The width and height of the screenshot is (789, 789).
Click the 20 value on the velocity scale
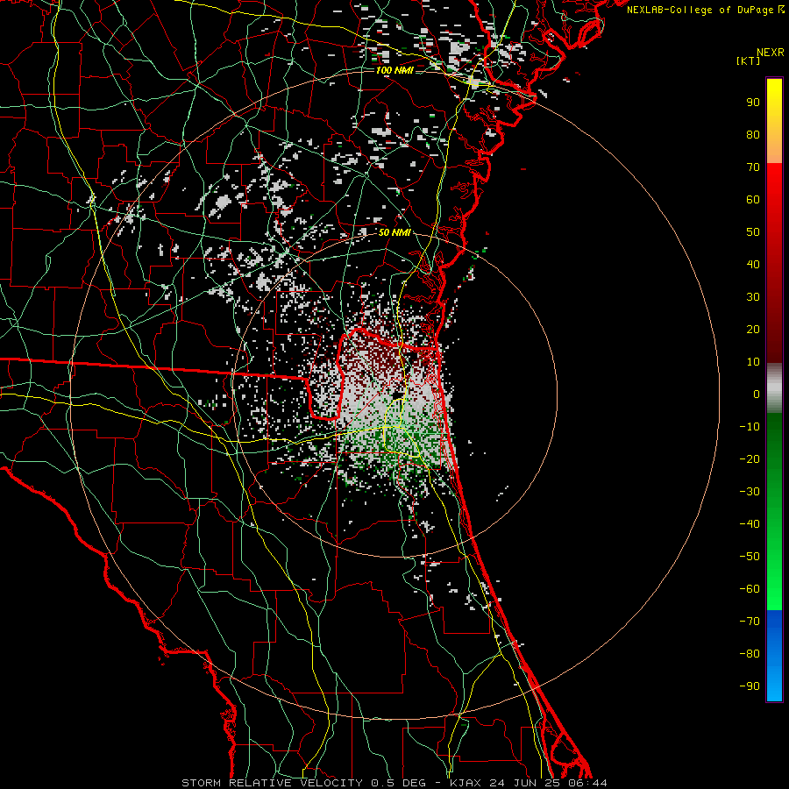coord(753,329)
